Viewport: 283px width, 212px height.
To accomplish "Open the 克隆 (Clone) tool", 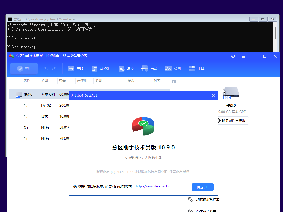I will (75, 69).
